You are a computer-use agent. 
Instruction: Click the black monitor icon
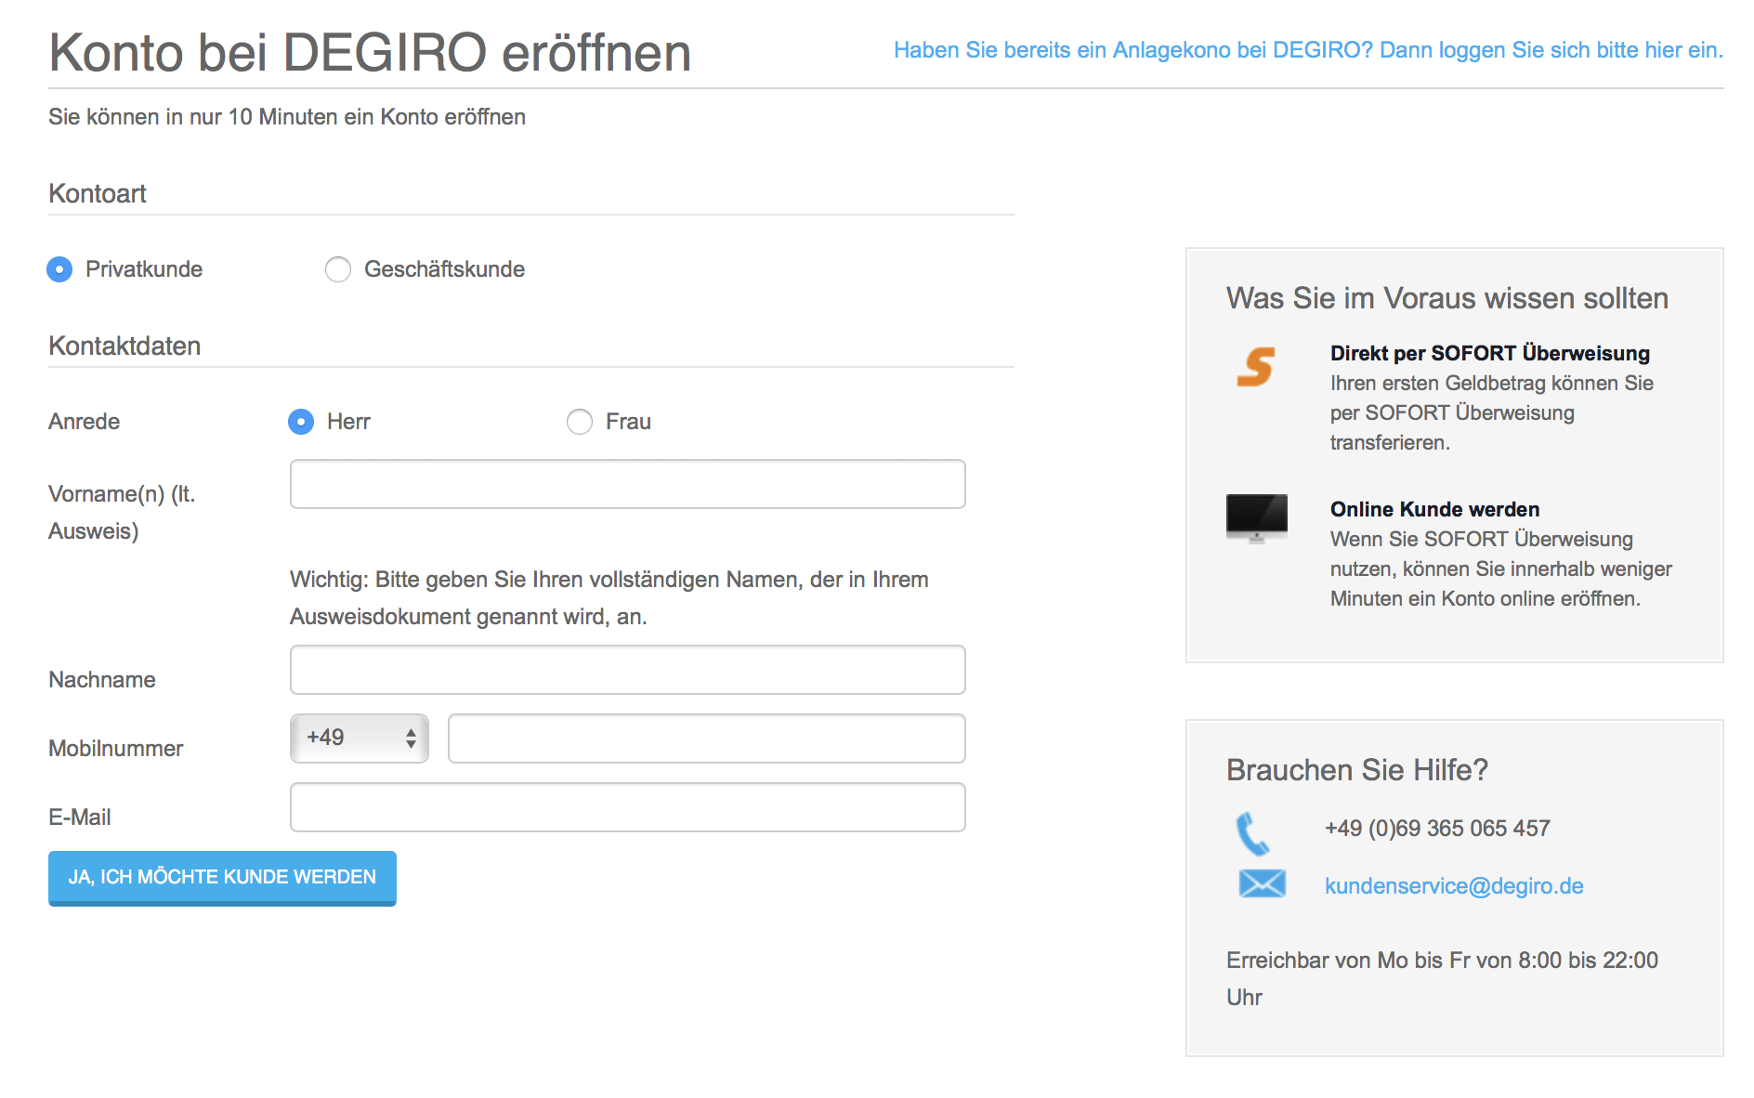pyautogui.click(x=1257, y=517)
